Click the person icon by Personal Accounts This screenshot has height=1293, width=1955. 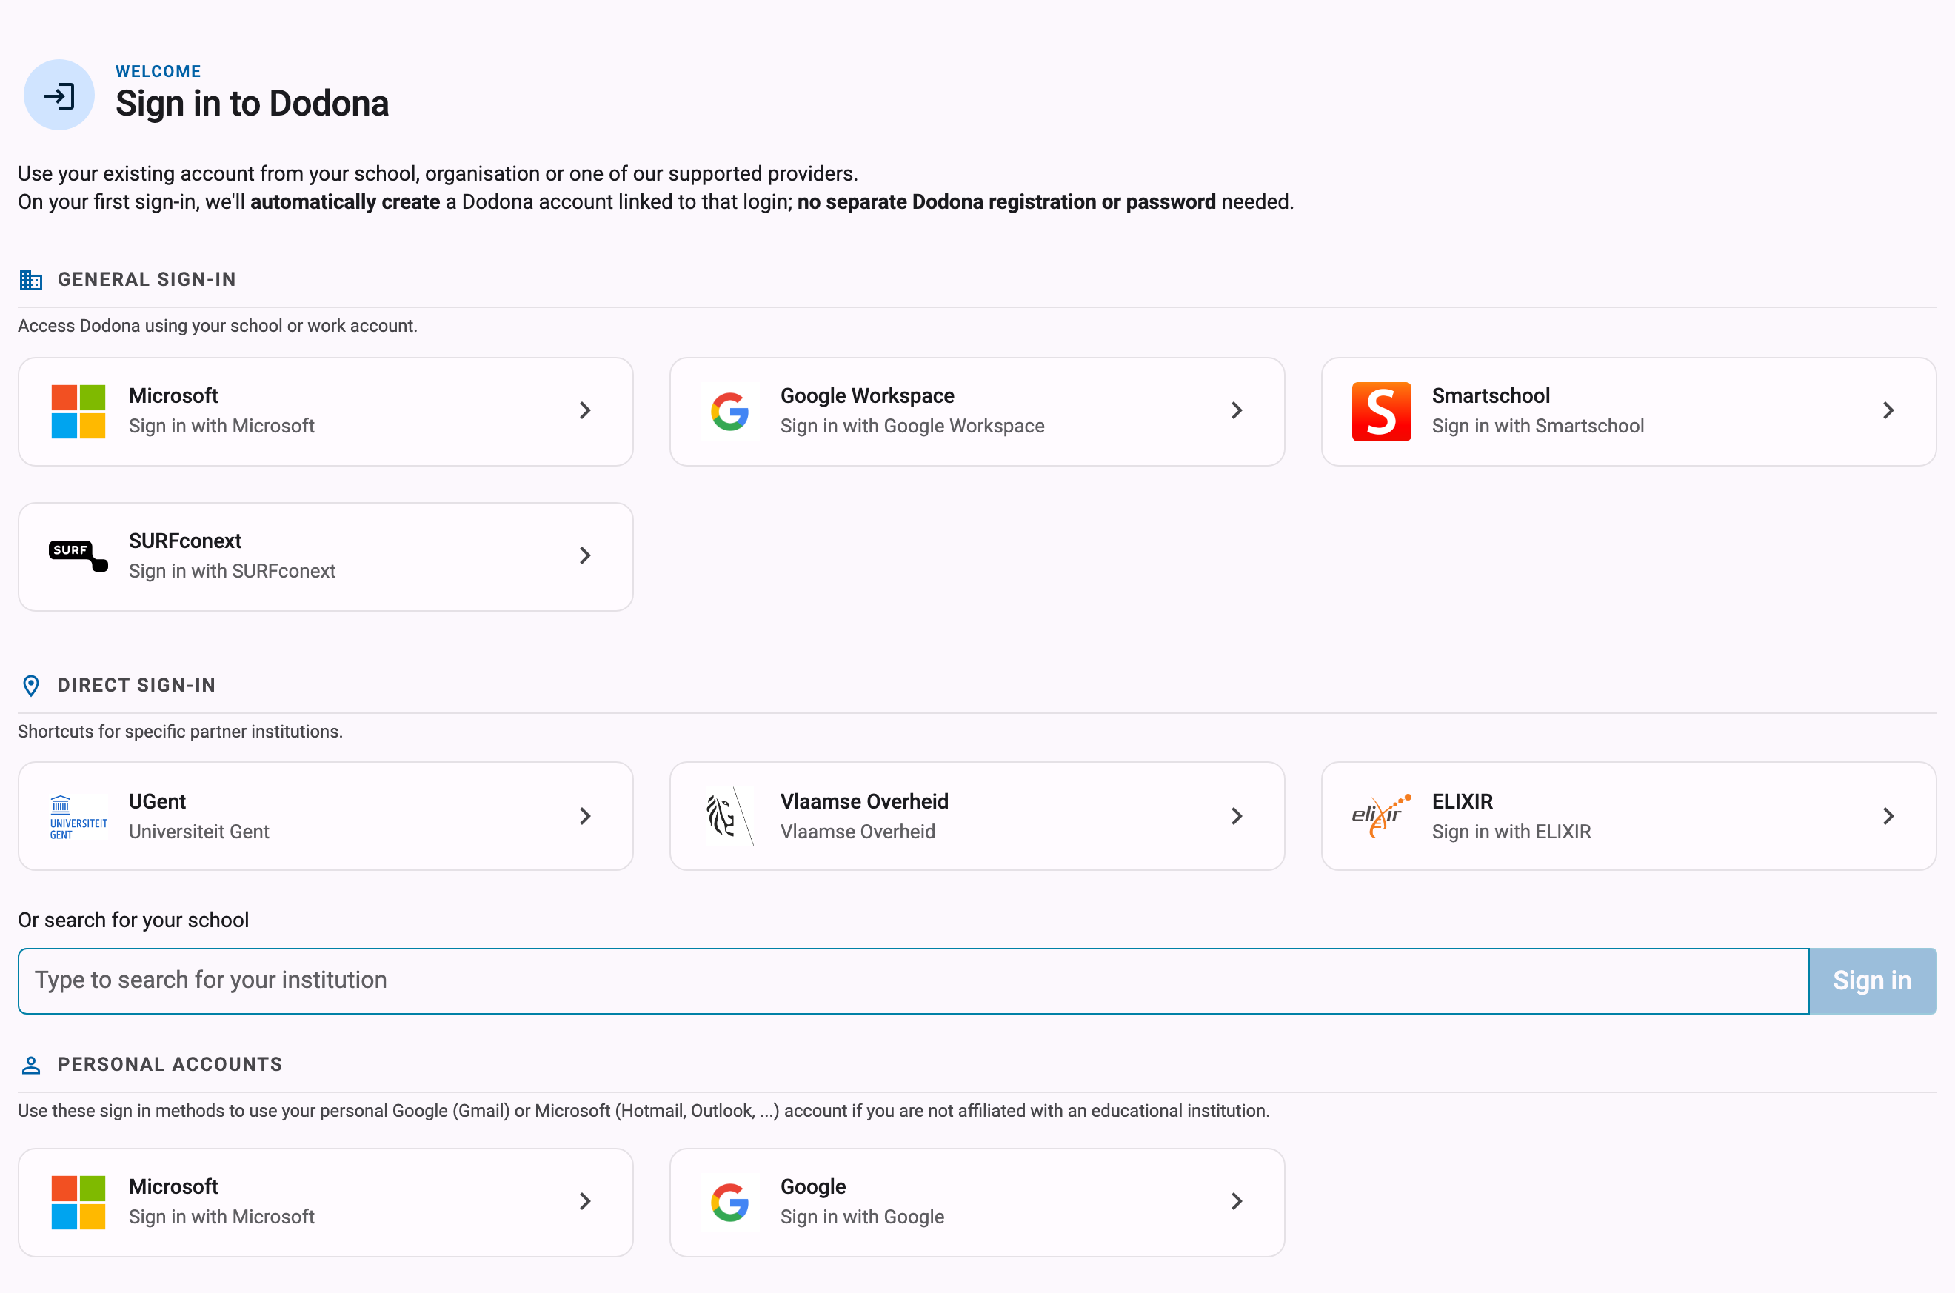(30, 1066)
